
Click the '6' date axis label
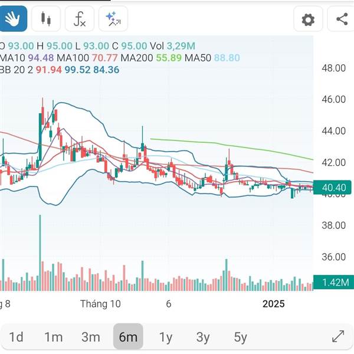169,304
